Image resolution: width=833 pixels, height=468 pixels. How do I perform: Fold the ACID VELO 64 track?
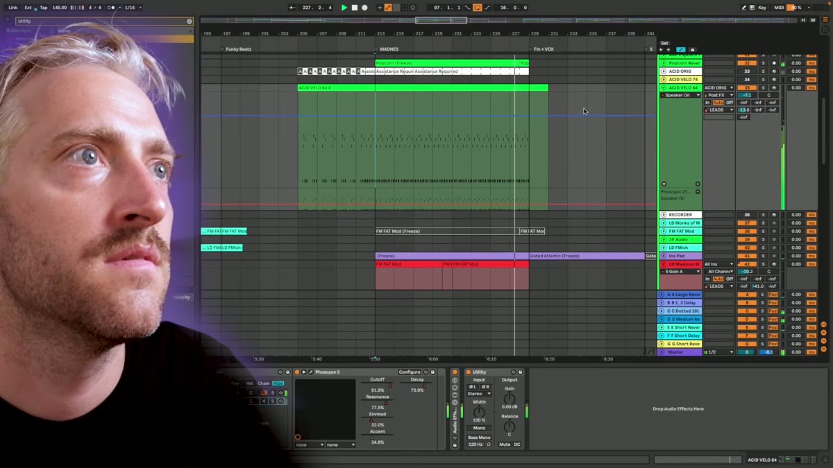[664, 88]
